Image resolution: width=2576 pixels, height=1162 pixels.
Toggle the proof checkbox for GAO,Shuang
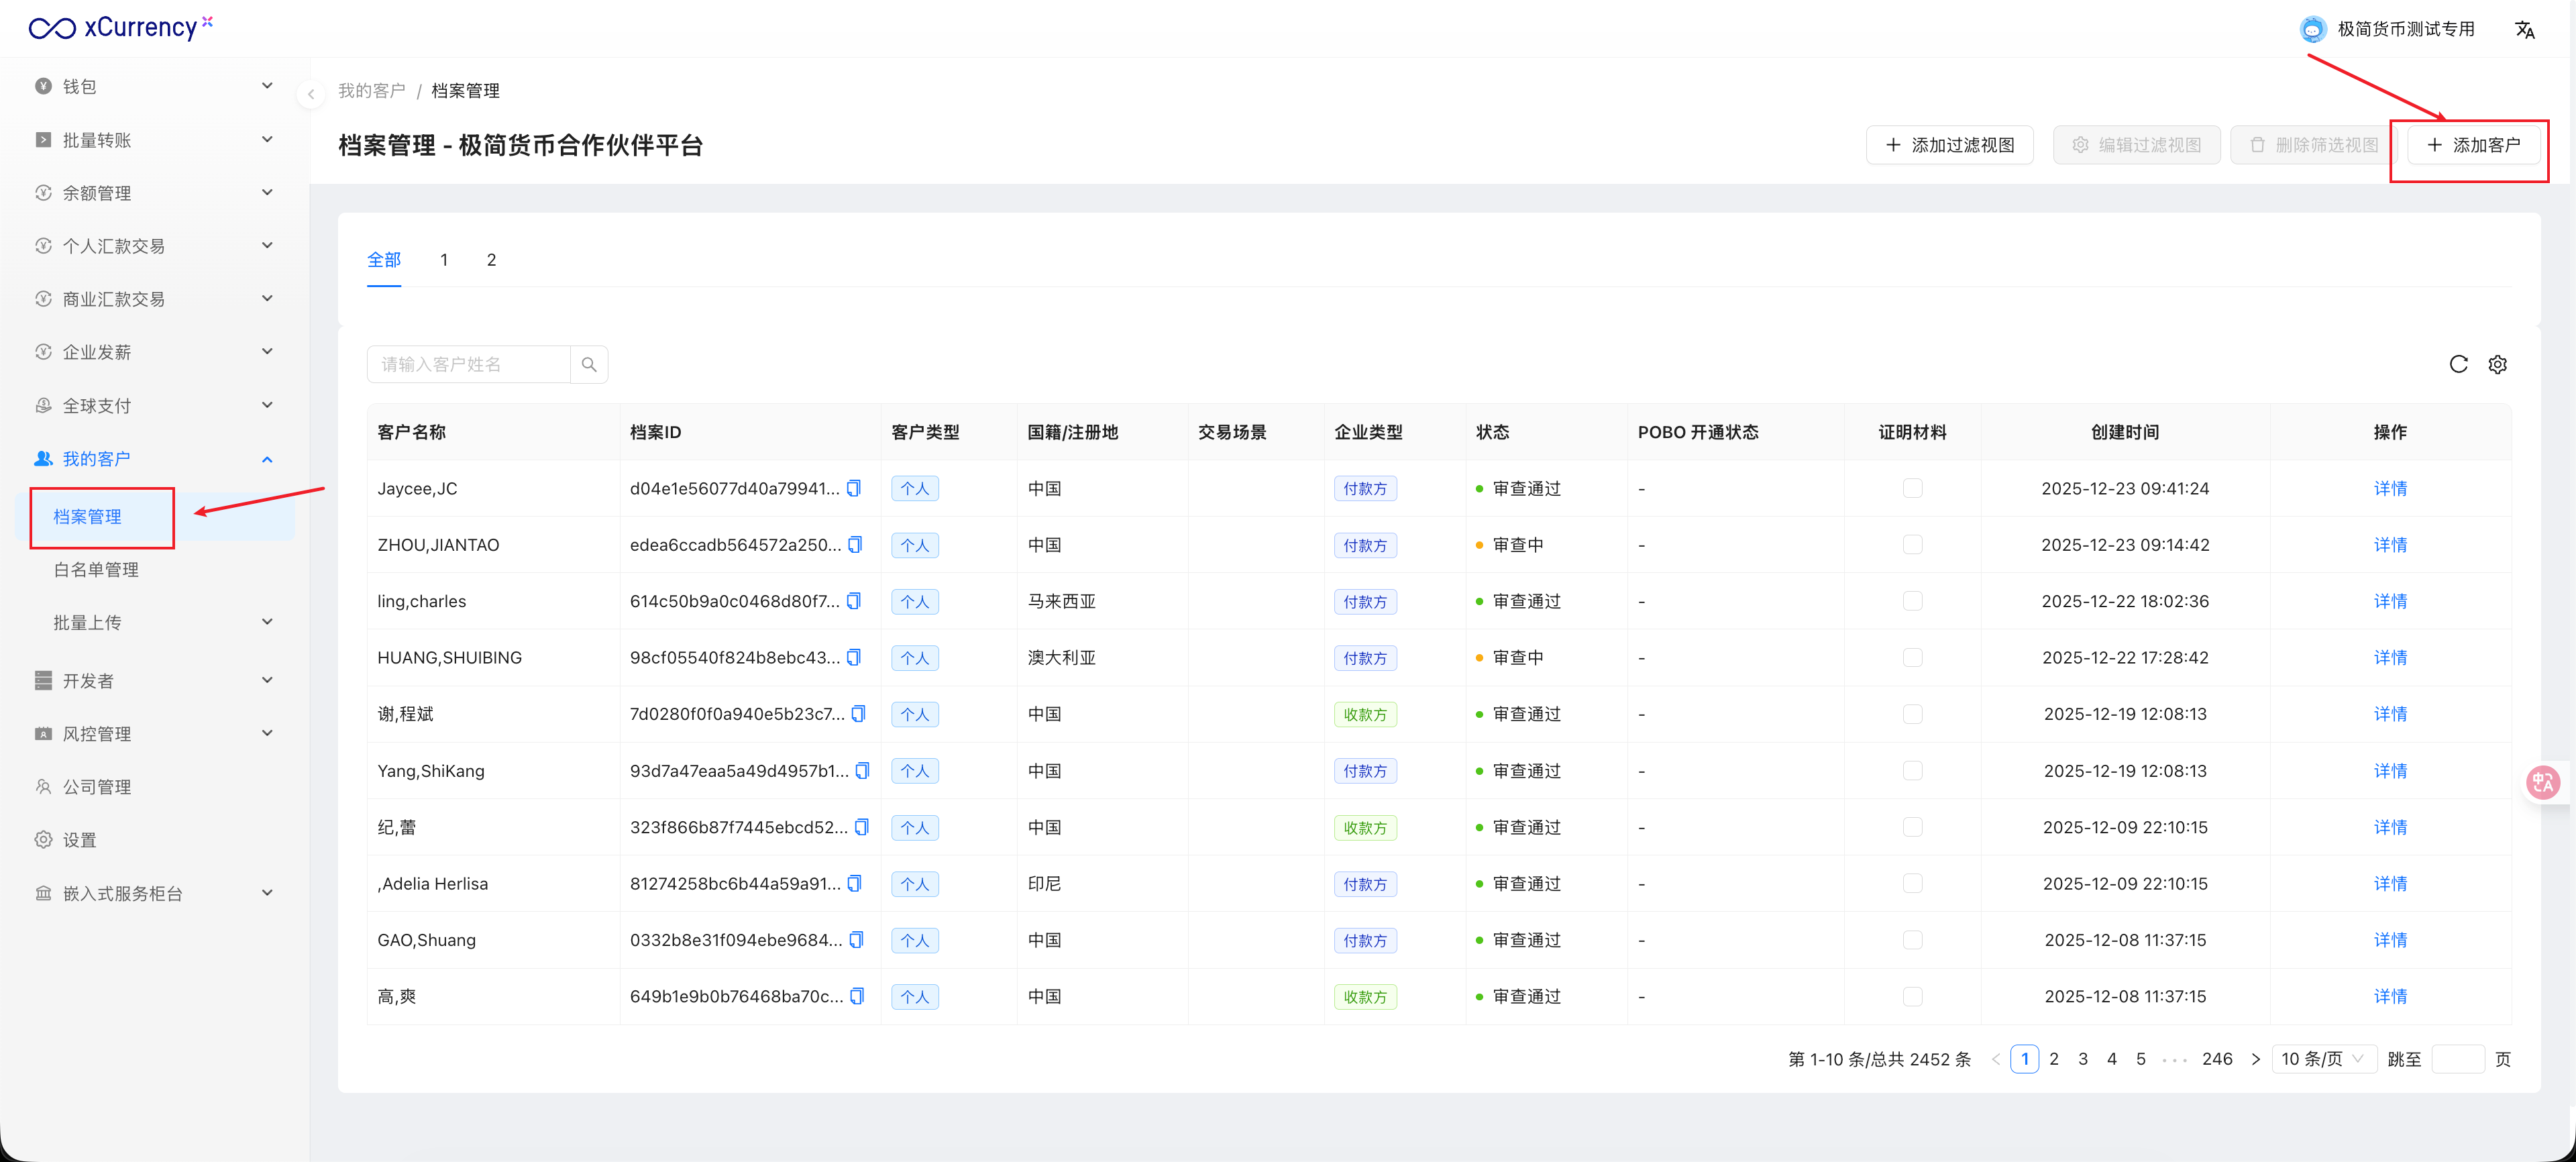(1912, 940)
